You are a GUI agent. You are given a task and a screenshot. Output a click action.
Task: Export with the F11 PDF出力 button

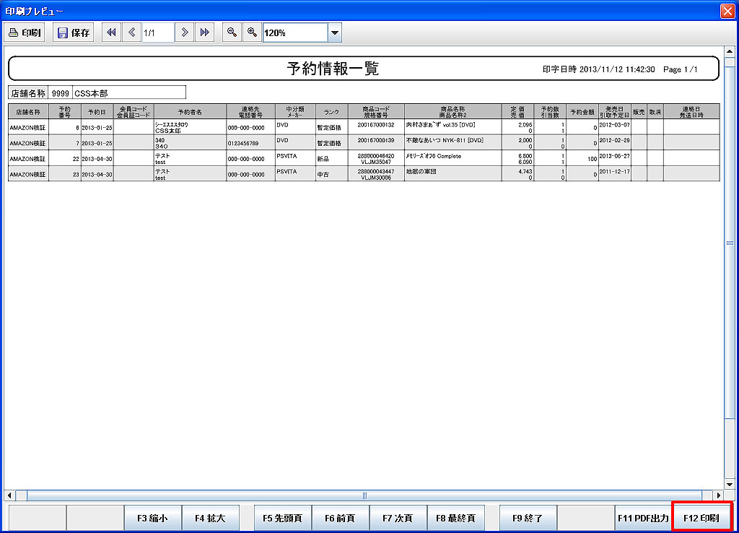pos(642,518)
